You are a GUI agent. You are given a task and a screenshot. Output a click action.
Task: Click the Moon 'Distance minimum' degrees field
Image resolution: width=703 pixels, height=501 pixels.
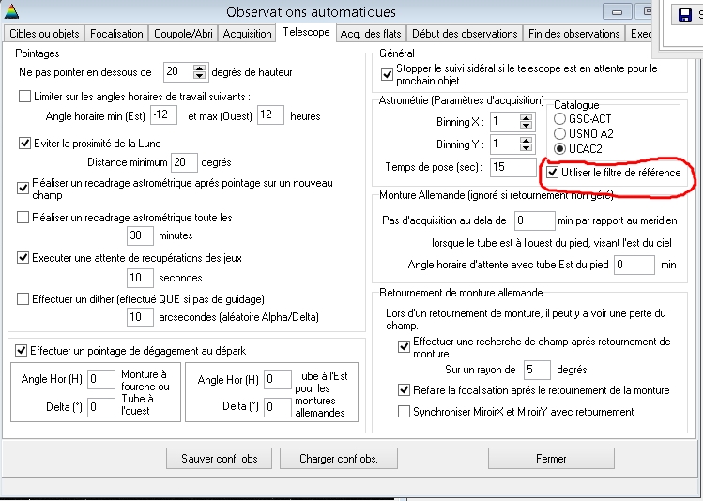(184, 162)
